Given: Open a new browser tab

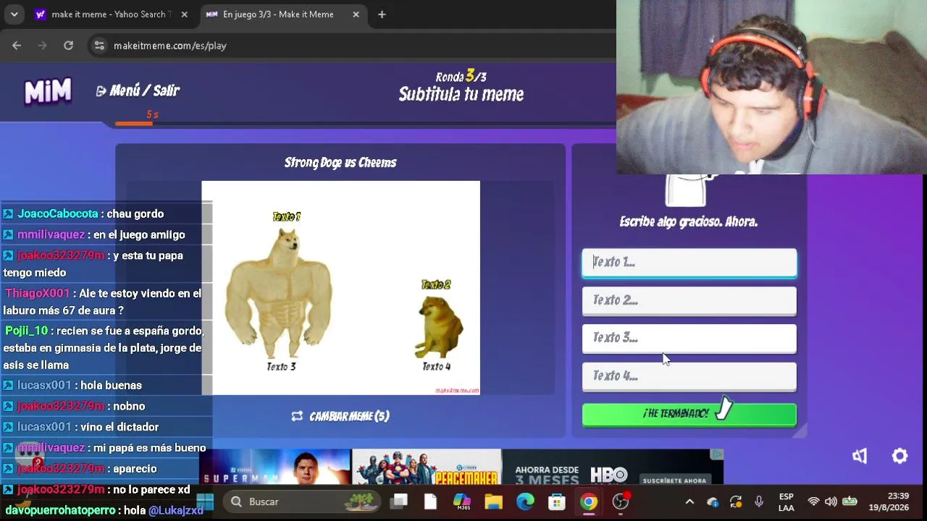Looking at the screenshot, I should (x=382, y=14).
